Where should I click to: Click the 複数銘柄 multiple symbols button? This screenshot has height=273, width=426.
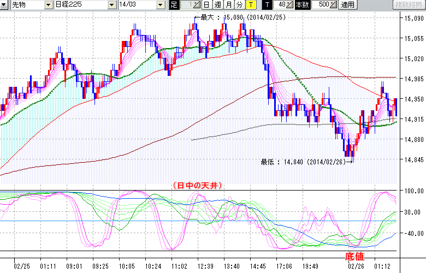pos(409,5)
